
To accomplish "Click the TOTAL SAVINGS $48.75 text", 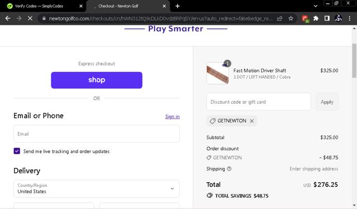I will coord(242,196).
